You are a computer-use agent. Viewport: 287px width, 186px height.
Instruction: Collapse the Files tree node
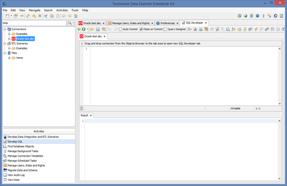pyautogui.click(x=5, y=53)
